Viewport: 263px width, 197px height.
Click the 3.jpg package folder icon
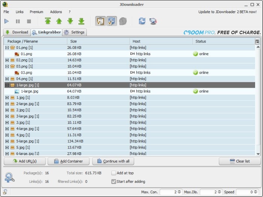12,123
